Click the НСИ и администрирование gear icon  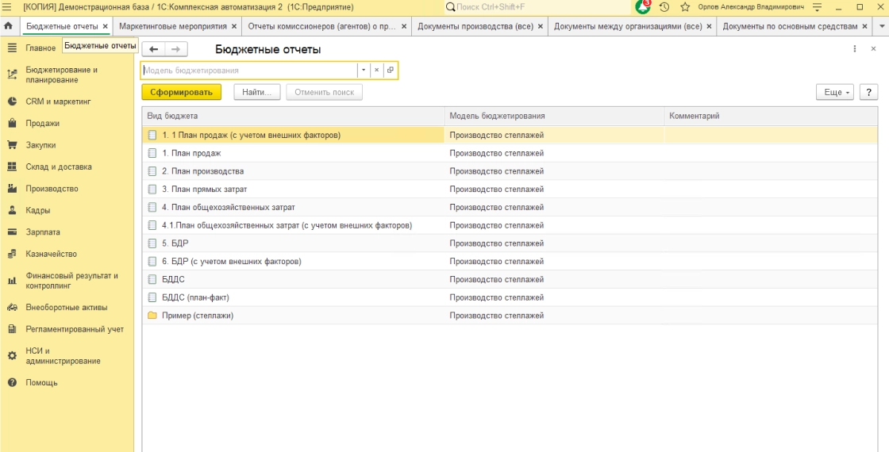(x=12, y=356)
